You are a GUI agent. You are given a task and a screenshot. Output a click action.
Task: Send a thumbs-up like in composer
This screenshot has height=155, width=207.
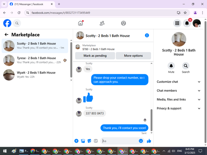coord(149,141)
